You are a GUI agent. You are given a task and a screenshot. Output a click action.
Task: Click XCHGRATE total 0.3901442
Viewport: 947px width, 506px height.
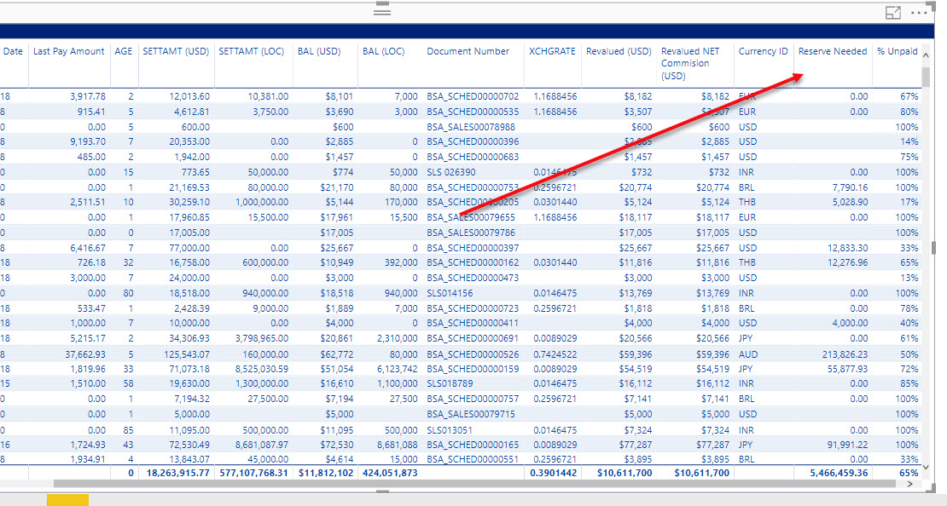553,473
